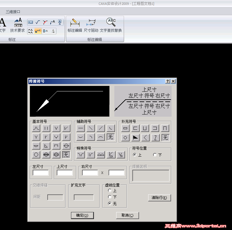Image resolution: width=232 pixels, height=230 pixels.
Task: Select the circle basic weld symbol
Action: click(x=36, y=155)
